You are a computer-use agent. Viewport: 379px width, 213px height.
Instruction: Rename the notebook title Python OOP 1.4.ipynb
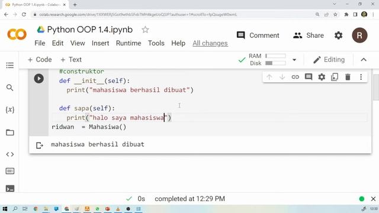coord(89,30)
